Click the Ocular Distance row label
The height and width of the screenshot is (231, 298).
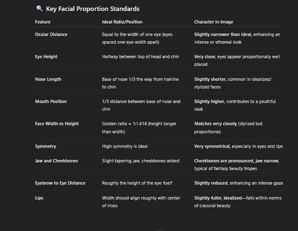[51, 34]
